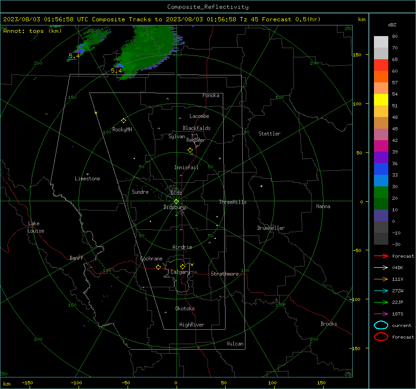Pick the bright green 20-30 dBZ swatch
Image resolution: width=416 pixels, height=389 pixels.
click(381, 192)
